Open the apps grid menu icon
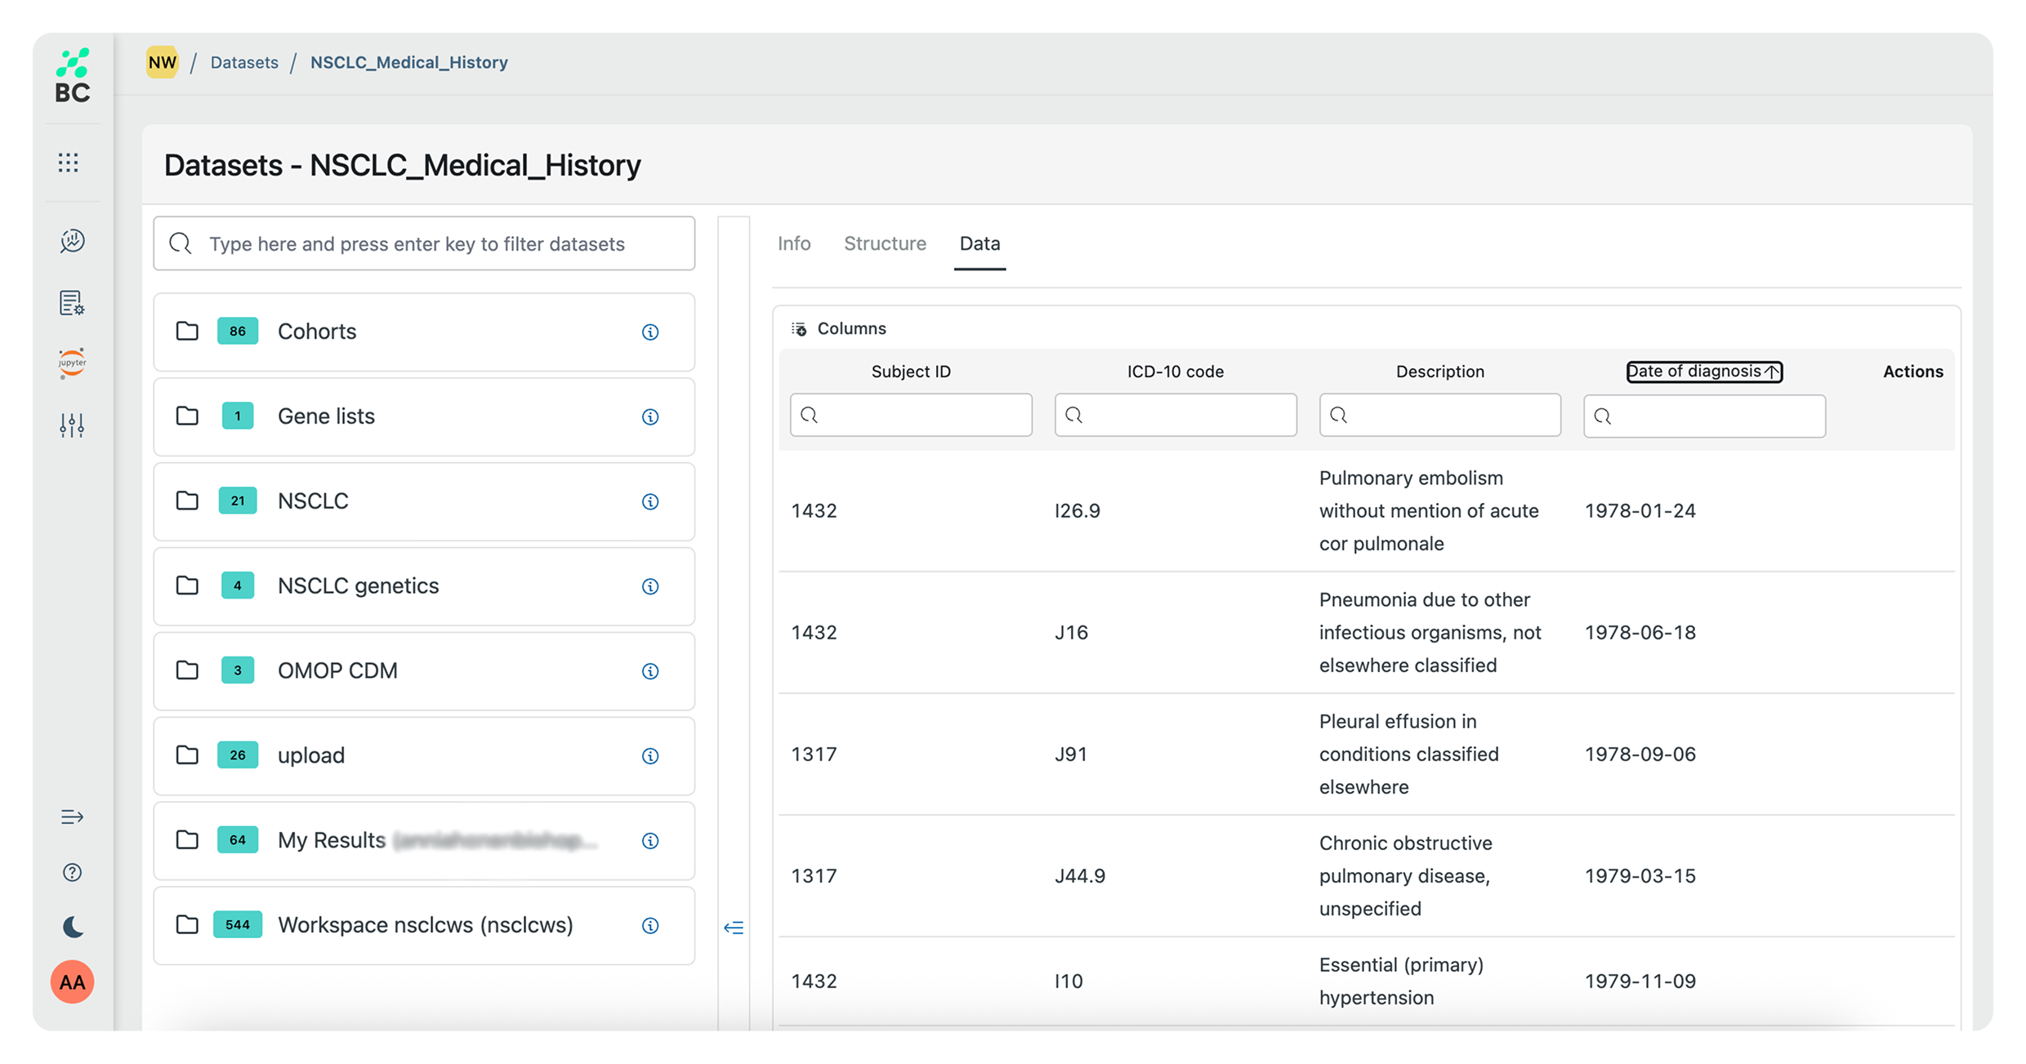 pyautogui.click(x=69, y=162)
